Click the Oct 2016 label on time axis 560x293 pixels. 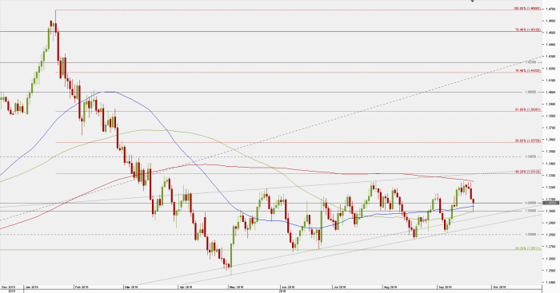point(499,287)
